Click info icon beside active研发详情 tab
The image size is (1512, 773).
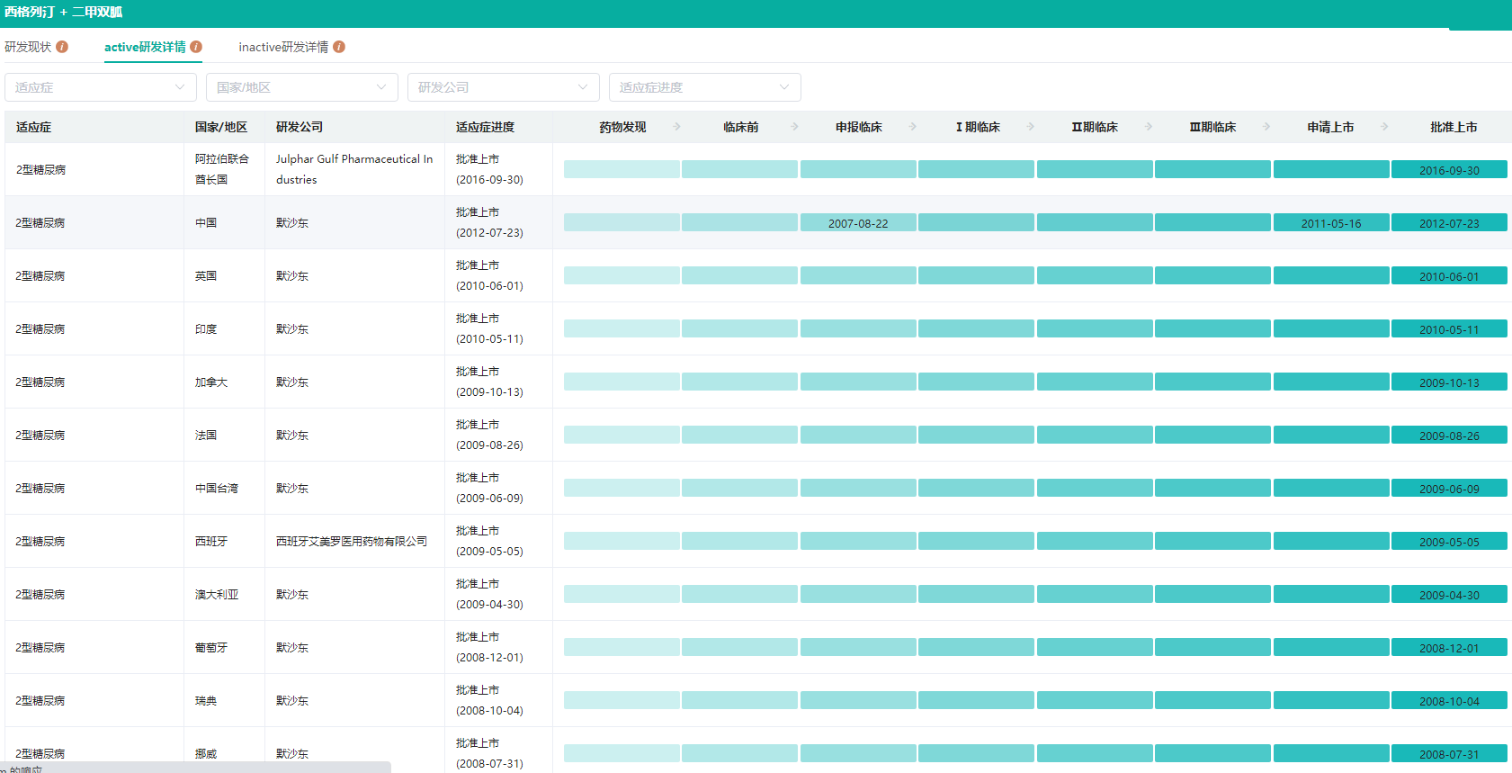196,47
